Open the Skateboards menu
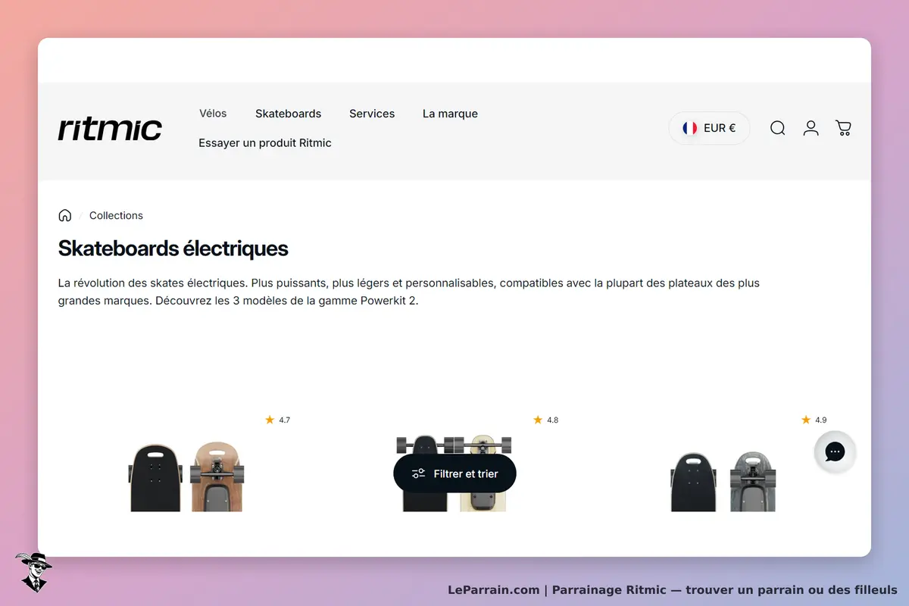 click(x=288, y=114)
